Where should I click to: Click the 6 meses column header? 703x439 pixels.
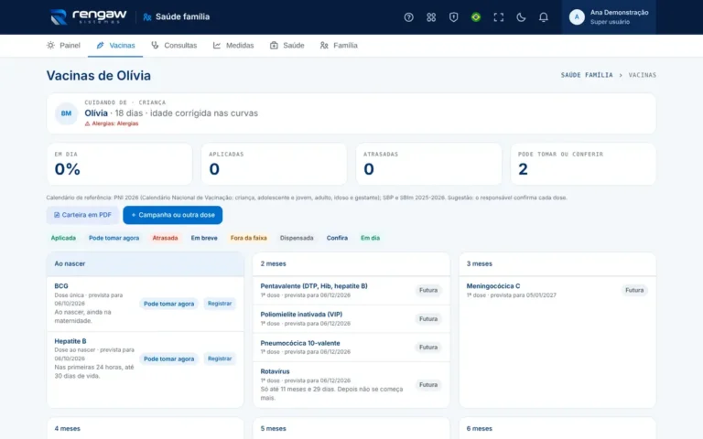point(557,428)
